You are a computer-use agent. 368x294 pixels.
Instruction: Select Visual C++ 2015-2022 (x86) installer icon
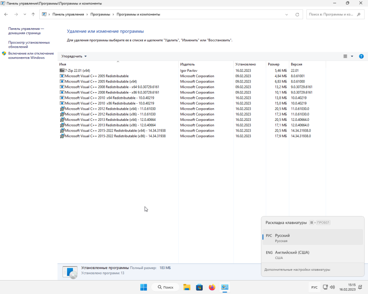[x=62, y=136]
